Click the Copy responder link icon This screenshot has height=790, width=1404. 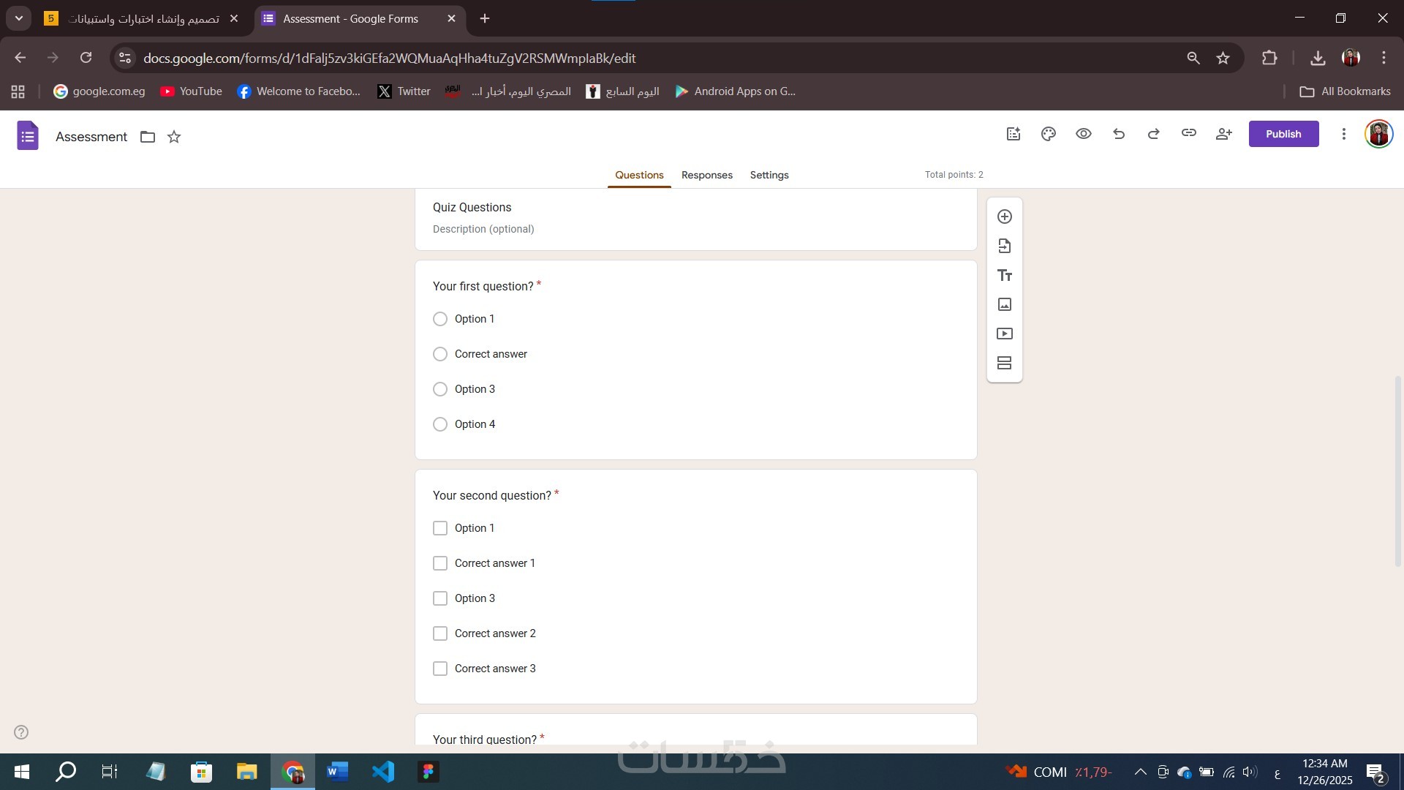(x=1189, y=134)
